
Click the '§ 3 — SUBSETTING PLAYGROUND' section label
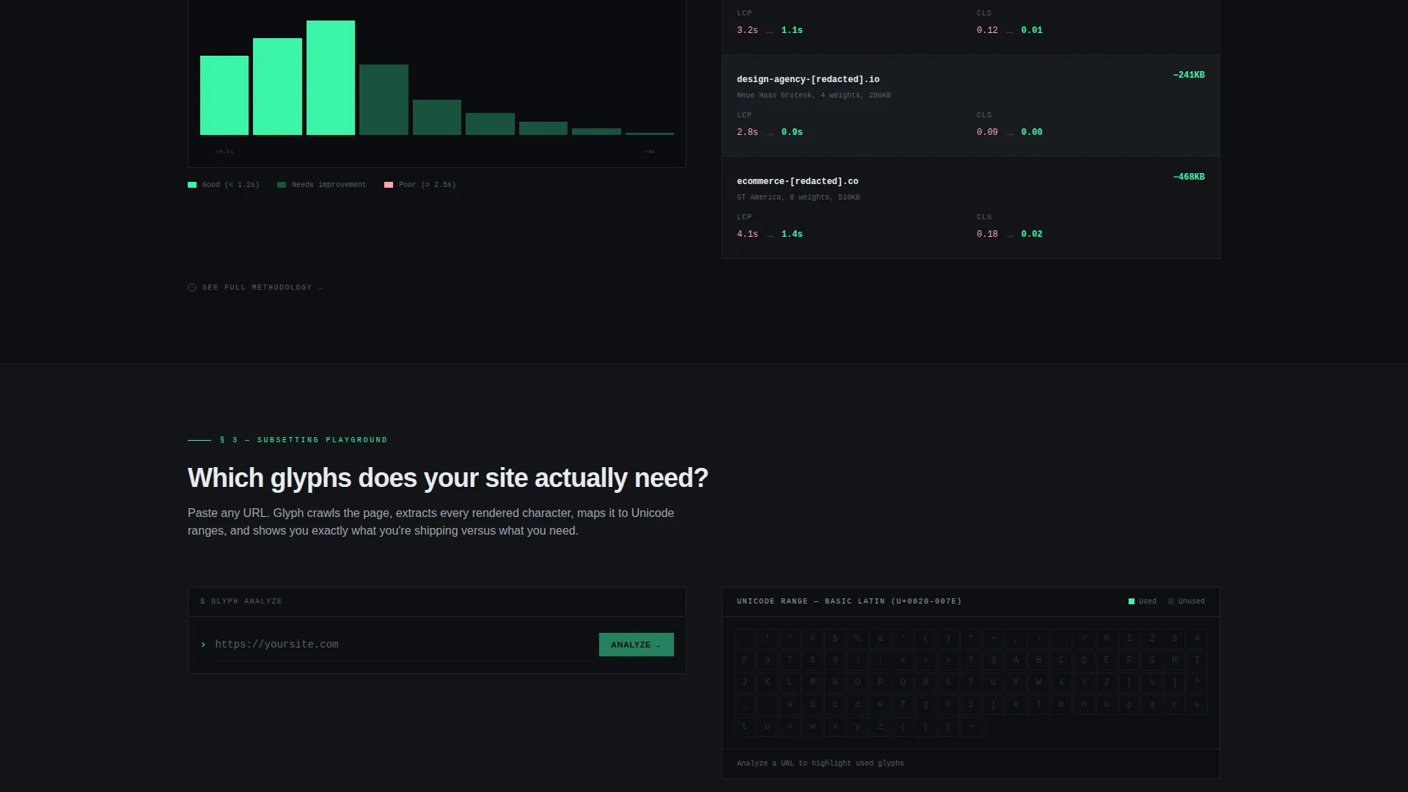304,440
